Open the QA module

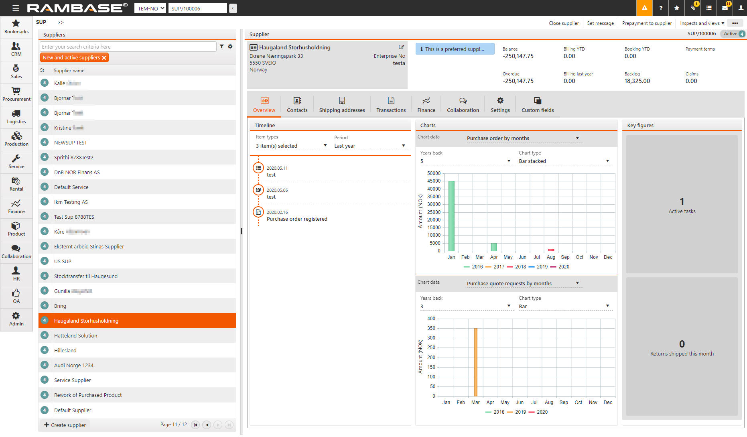16,297
